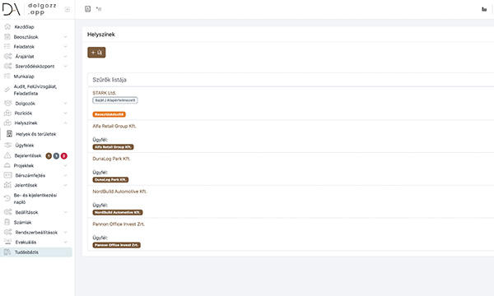The width and height of the screenshot is (494, 296).
Task: Click the Bejelentések warning triangle icon
Action: (x=7, y=155)
